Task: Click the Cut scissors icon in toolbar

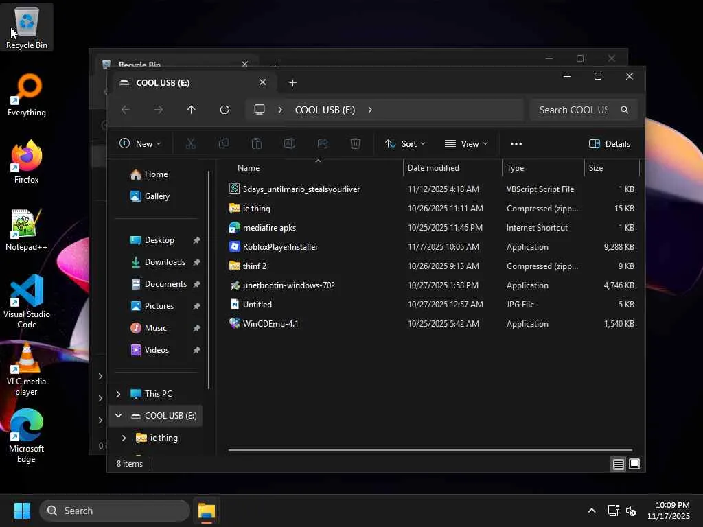Action: tap(191, 144)
